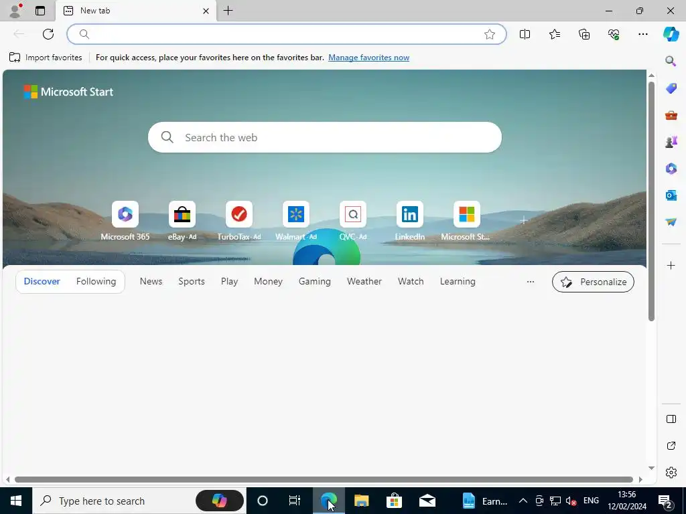Image resolution: width=686 pixels, height=514 pixels.
Task: Open the Money category
Action: coord(268,282)
